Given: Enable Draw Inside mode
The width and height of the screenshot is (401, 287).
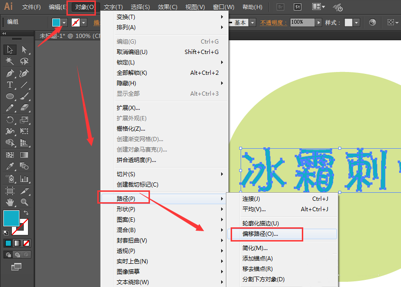Looking at the screenshot, I should (x=26, y=255).
